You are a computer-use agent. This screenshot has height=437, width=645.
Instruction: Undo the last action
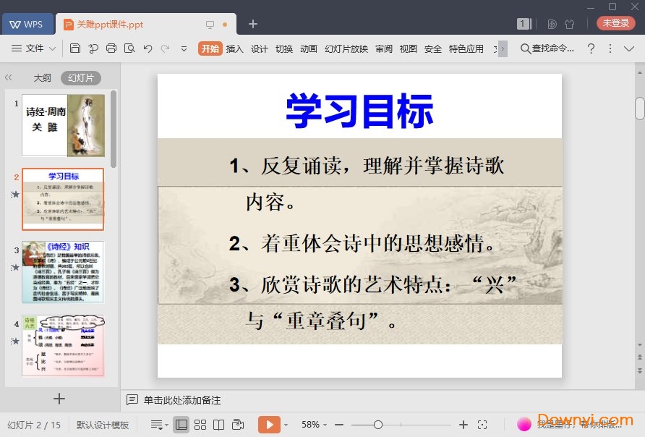148,48
